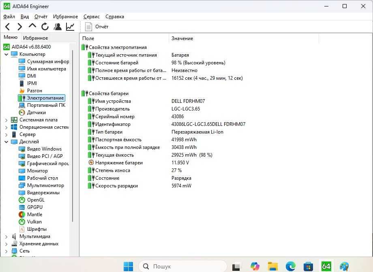Viewport: 373px width, 272px height.
Task: Open Microsoft Store from the taskbar
Action: (x=308, y=266)
